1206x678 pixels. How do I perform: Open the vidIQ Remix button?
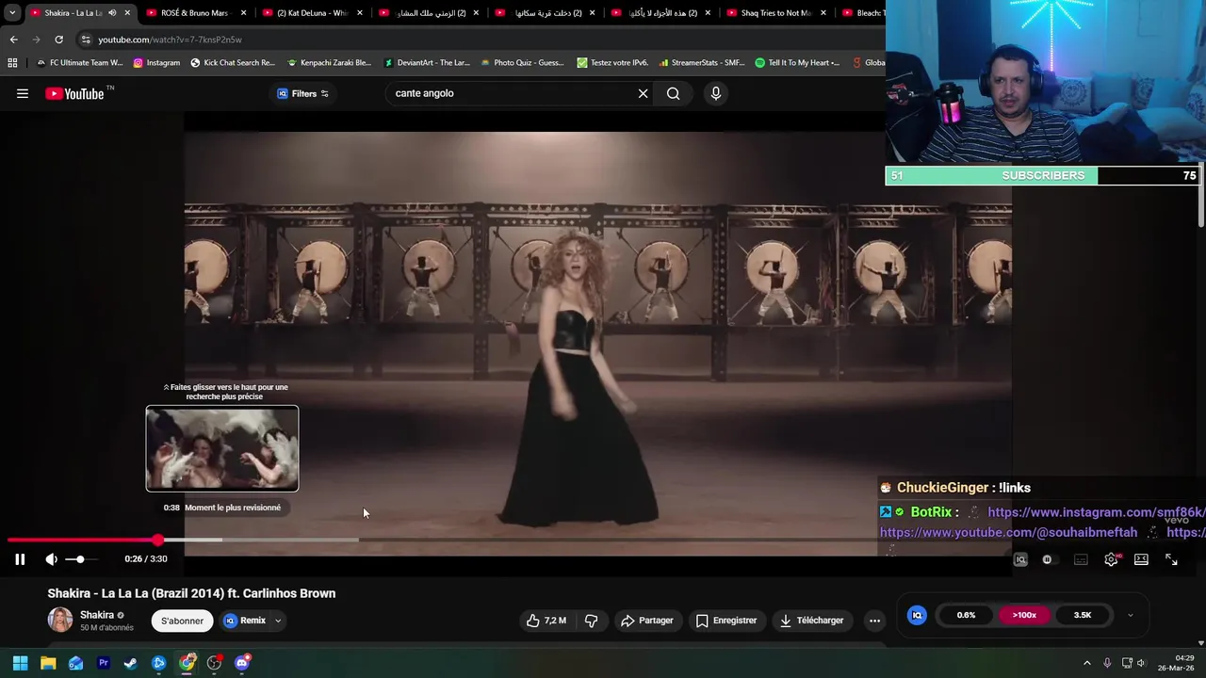coord(245,621)
